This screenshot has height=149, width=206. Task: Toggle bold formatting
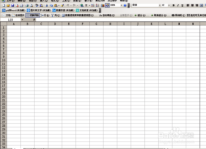[x=174, y=5]
